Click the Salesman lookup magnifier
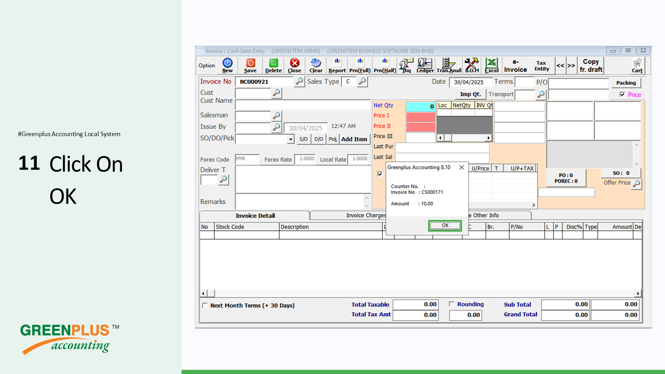Image resolution: width=665 pixels, height=374 pixels. tap(276, 115)
